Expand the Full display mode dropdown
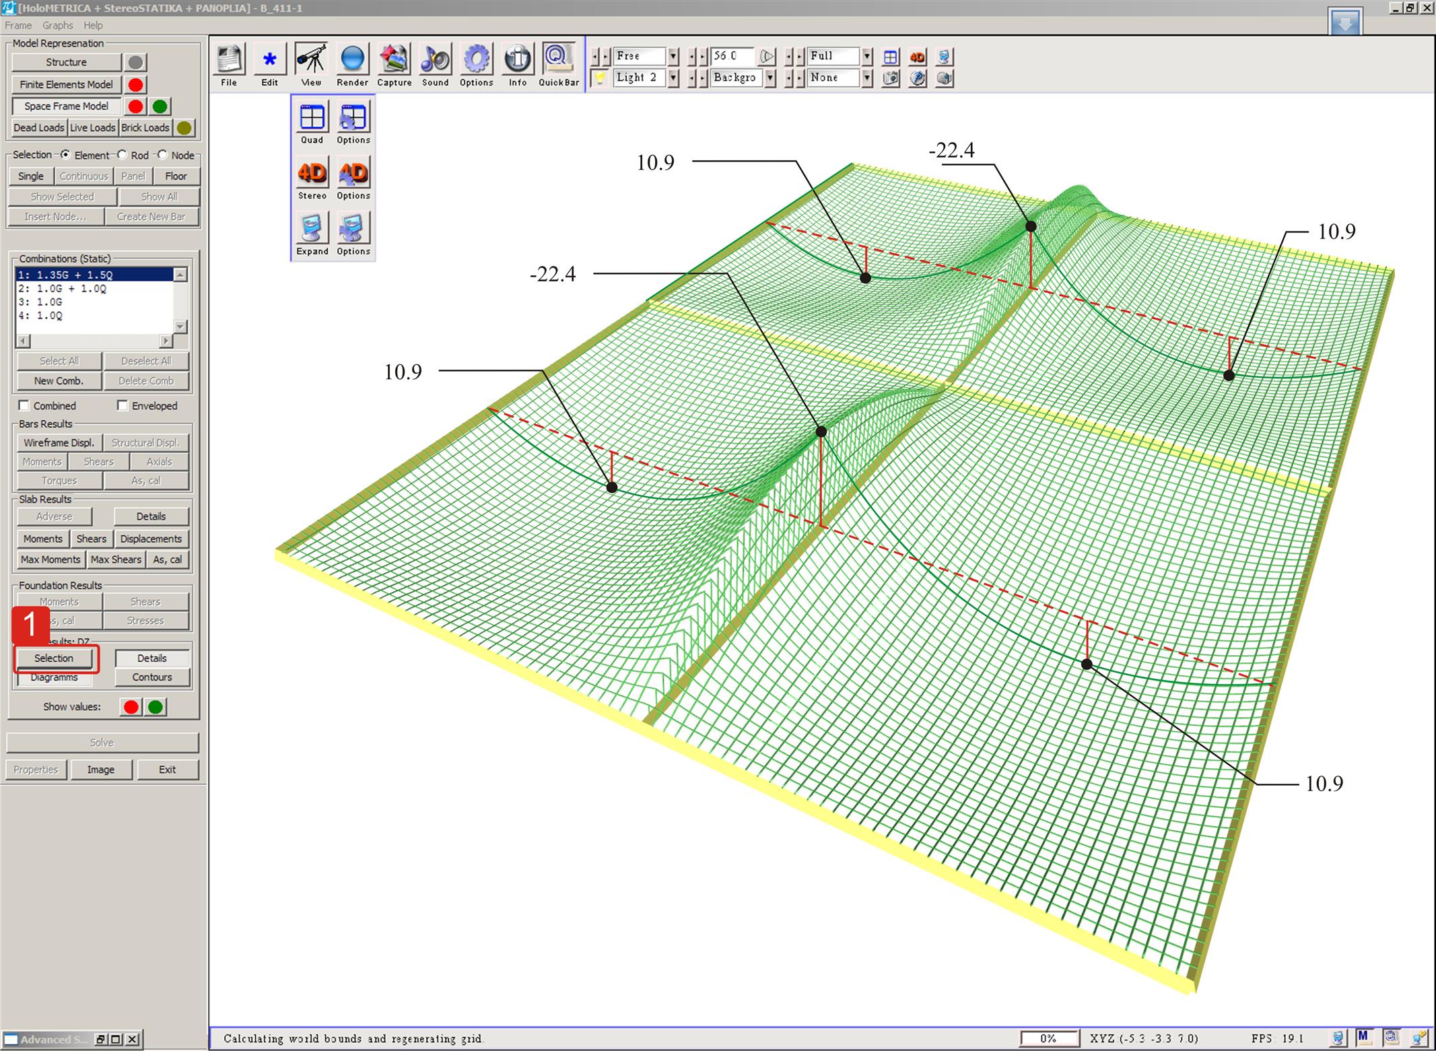The width and height of the screenshot is (1436, 1051). (867, 56)
